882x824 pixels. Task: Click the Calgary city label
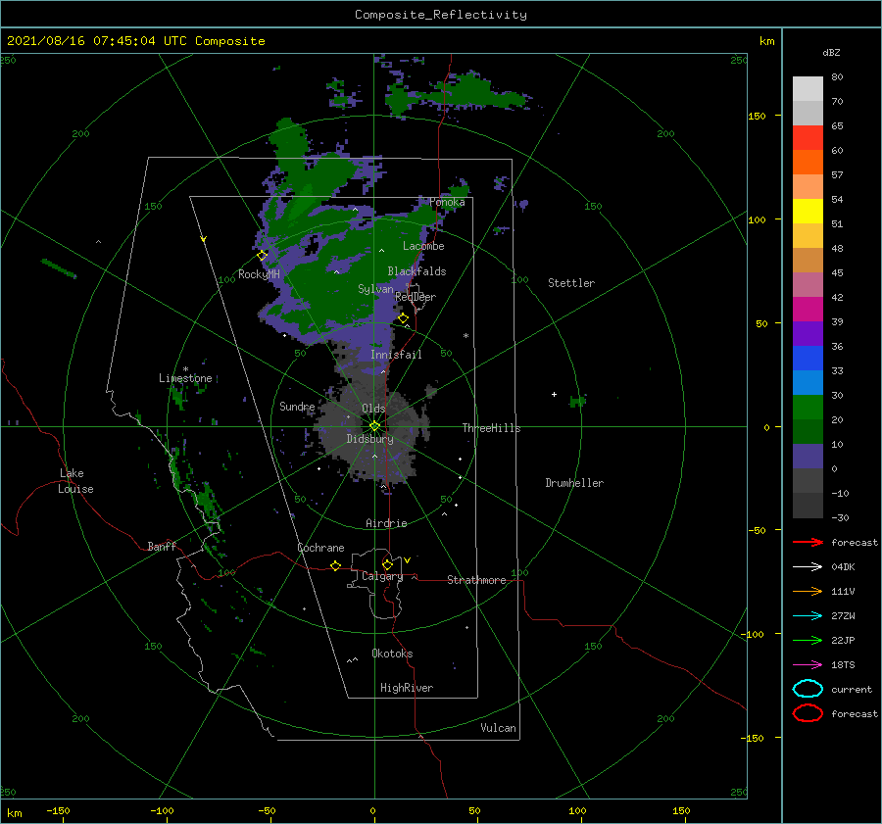click(382, 576)
